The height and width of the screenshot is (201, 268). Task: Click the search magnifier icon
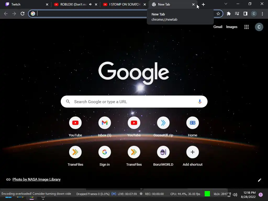coord(68,102)
